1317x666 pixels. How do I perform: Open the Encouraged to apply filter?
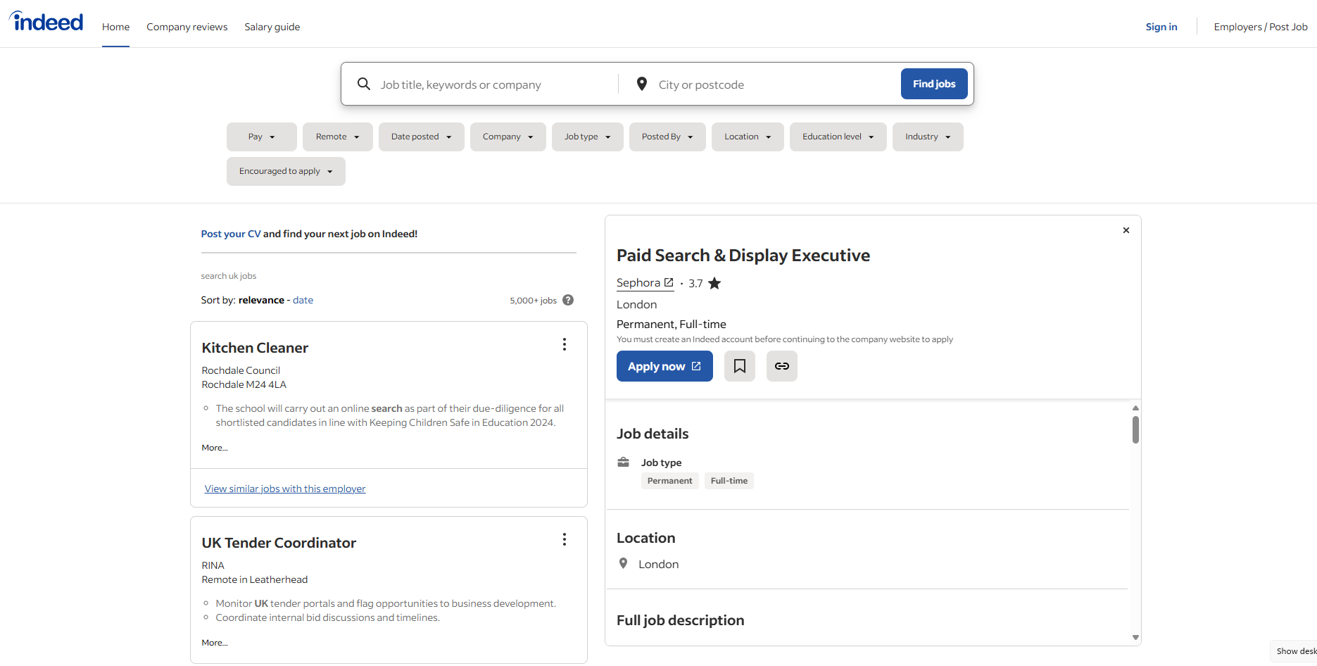click(x=286, y=171)
